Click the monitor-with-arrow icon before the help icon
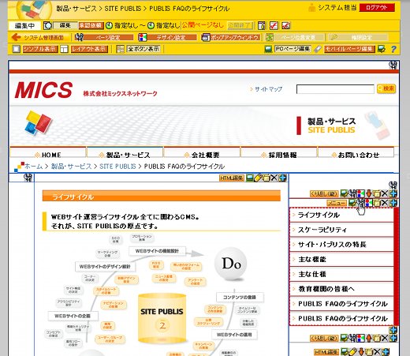Image resolution: width=410 pixels, height=356 pixels. (382, 49)
